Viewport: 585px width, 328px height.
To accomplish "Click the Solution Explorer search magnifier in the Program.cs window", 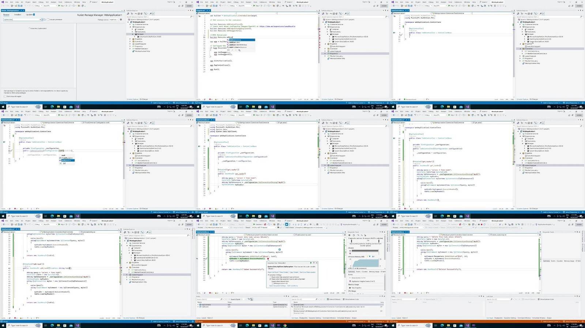I will [x=386, y=17].
